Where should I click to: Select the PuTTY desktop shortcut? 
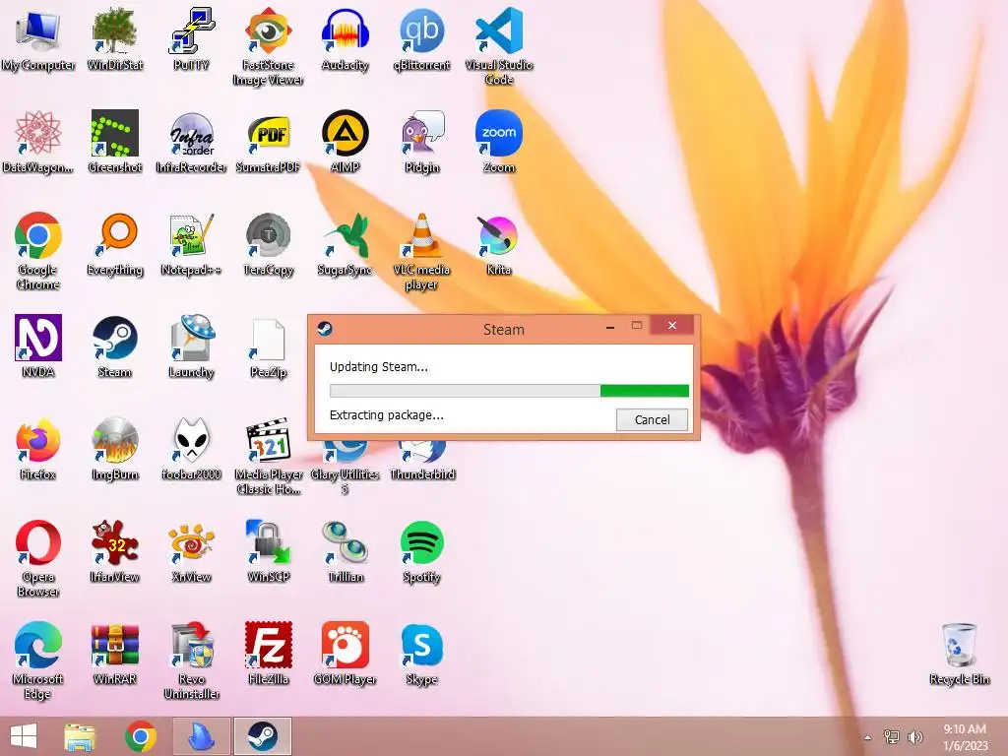pos(191,39)
